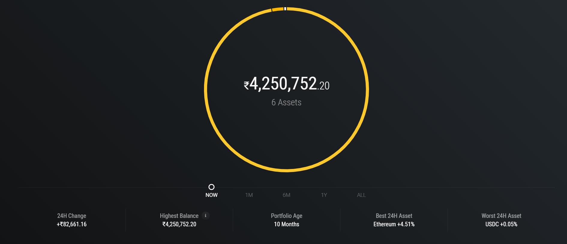Open the Highest Balance info icon
Screen dimensions: 567x244
click(205, 215)
